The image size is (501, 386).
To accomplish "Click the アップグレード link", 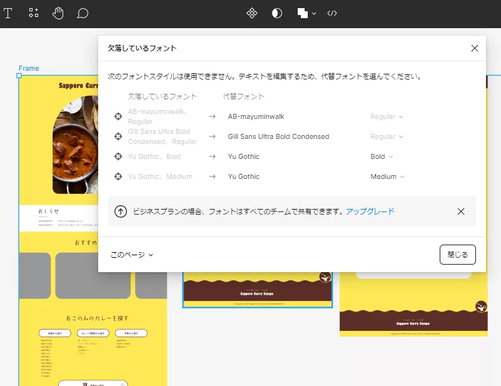I will tap(370, 211).
